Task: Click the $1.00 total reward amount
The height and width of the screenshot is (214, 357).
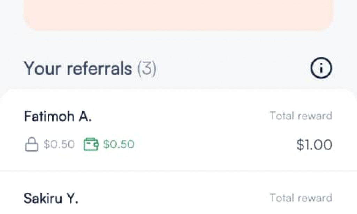Action: [314, 145]
